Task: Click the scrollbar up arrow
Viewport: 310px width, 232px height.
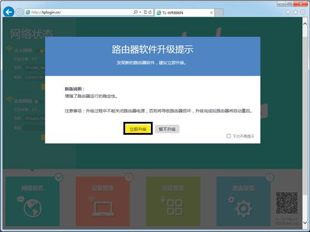Action: [305, 23]
